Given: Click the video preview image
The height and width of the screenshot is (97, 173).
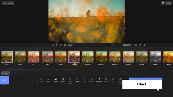Looking at the screenshot, I should [87, 21].
